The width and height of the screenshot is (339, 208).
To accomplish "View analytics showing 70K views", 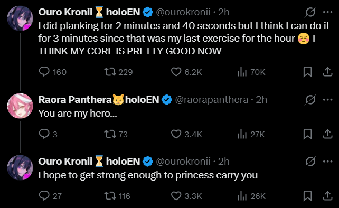I will point(242,72).
